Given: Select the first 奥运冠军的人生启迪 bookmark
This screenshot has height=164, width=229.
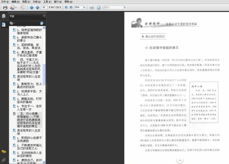Looking at the screenshot, I should click(x=29, y=78).
